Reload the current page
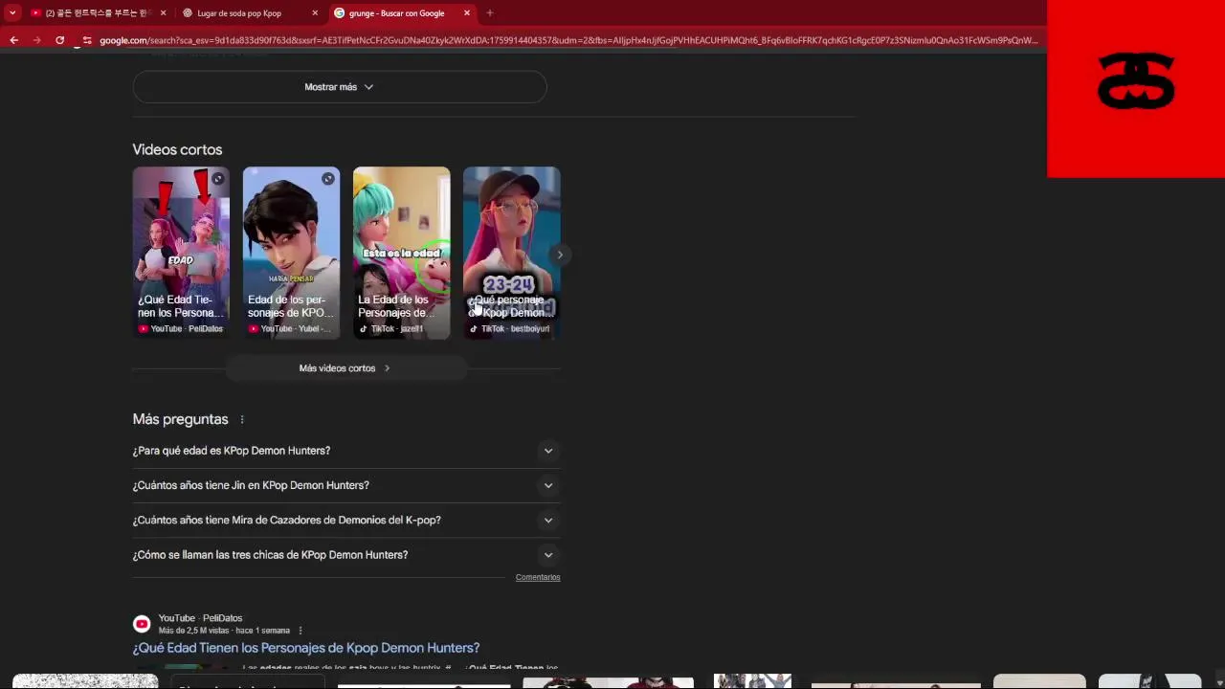Screen dimensions: 1225x689 point(59,40)
